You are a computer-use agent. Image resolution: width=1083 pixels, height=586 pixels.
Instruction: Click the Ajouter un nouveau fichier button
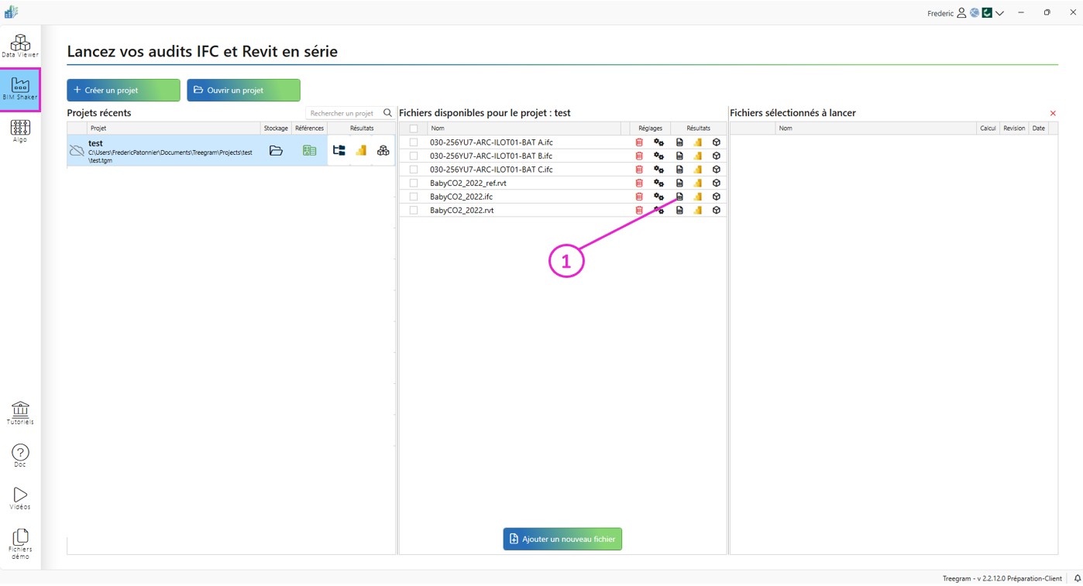point(562,539)
